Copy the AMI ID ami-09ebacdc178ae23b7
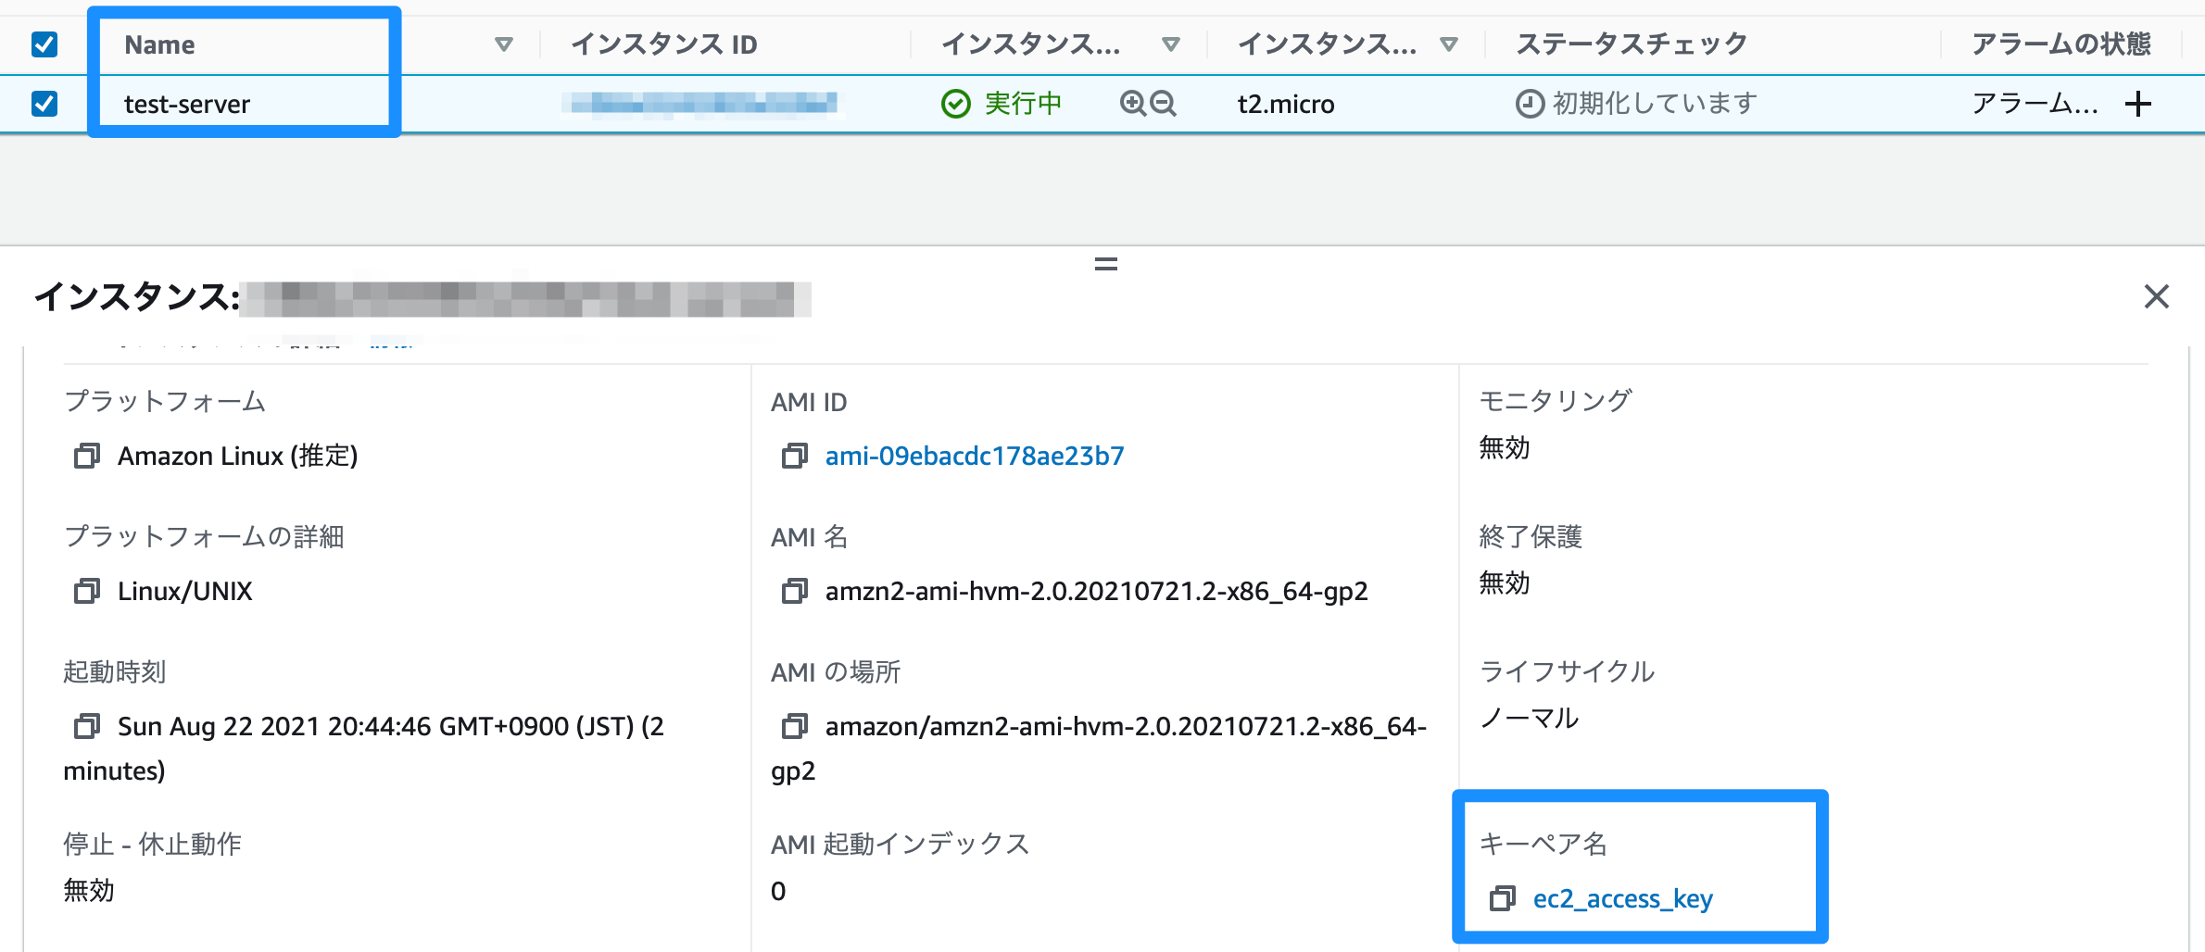 pos(795,456)
